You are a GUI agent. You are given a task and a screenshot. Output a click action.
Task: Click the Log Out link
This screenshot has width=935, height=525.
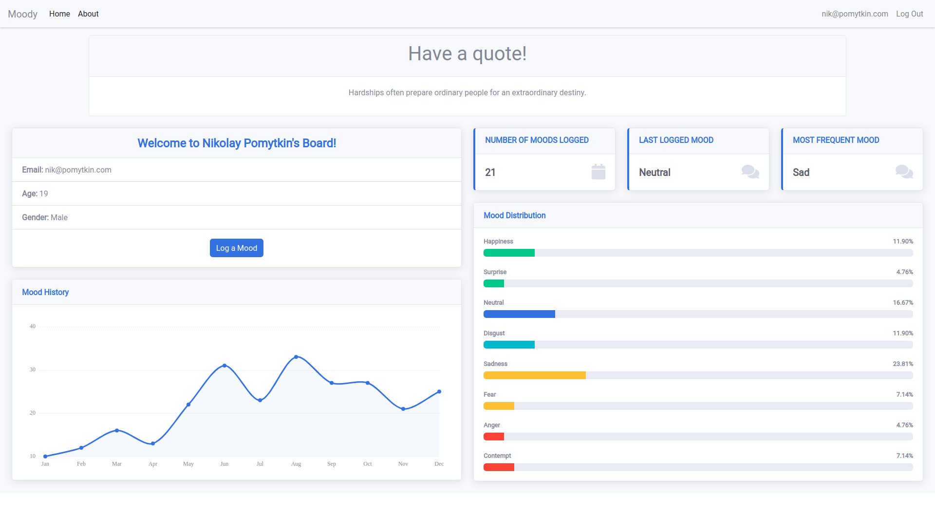tap(909, 14)
